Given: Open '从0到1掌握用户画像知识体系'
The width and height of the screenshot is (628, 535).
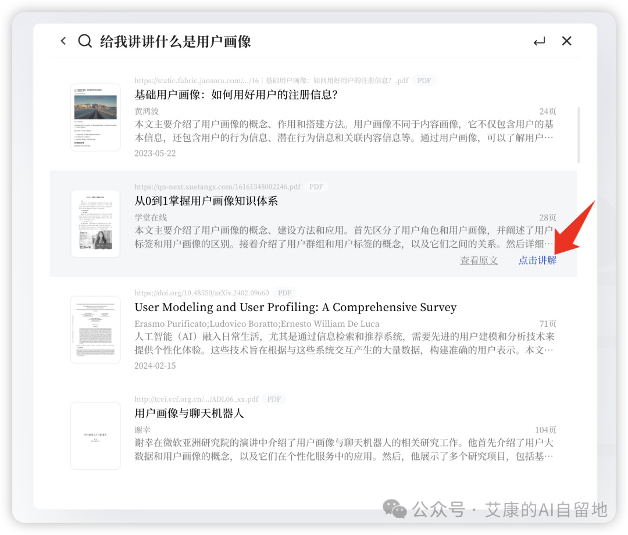Looking at the screenshot, I should click(206, 201).
